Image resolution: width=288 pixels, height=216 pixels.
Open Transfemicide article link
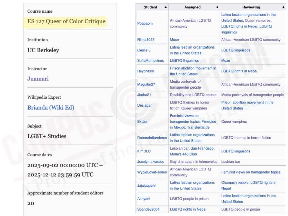(x=198, y=127)
